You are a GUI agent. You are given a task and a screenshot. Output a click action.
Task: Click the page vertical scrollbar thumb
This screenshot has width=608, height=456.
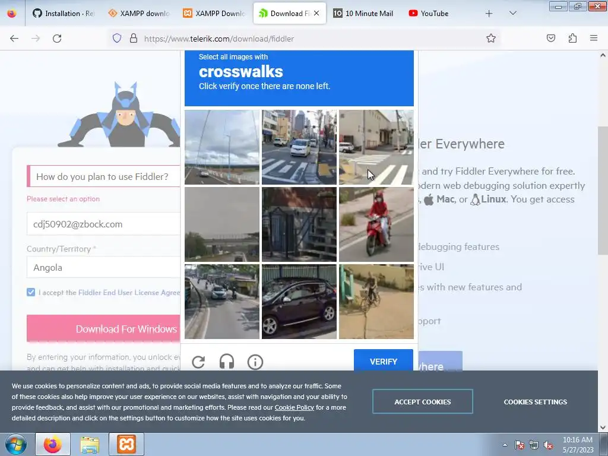click(x=603, y=191)
